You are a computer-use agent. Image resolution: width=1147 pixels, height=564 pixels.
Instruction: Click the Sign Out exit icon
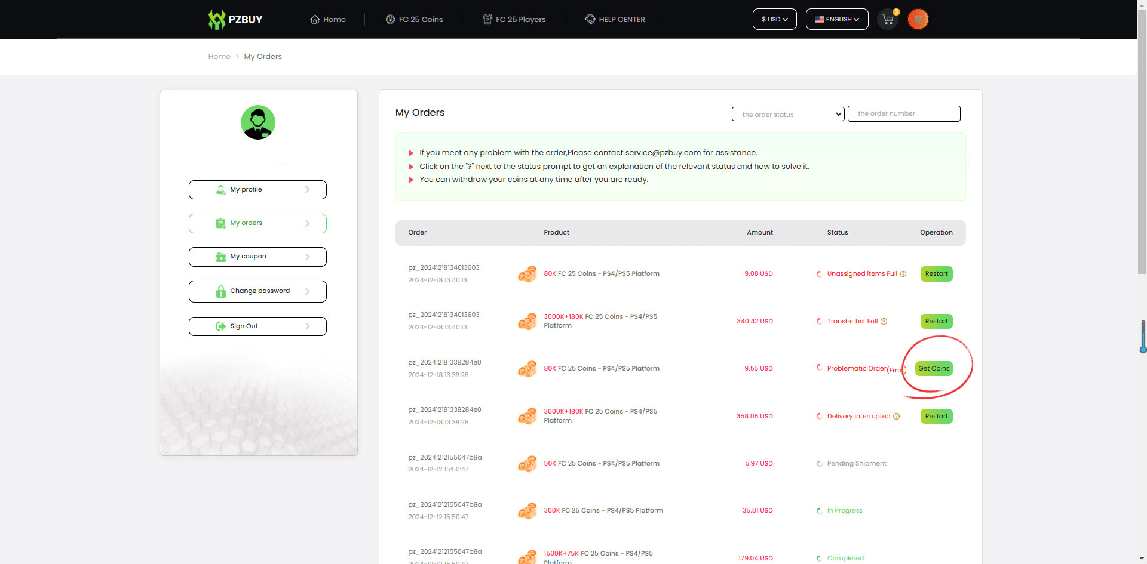[221, 326]
